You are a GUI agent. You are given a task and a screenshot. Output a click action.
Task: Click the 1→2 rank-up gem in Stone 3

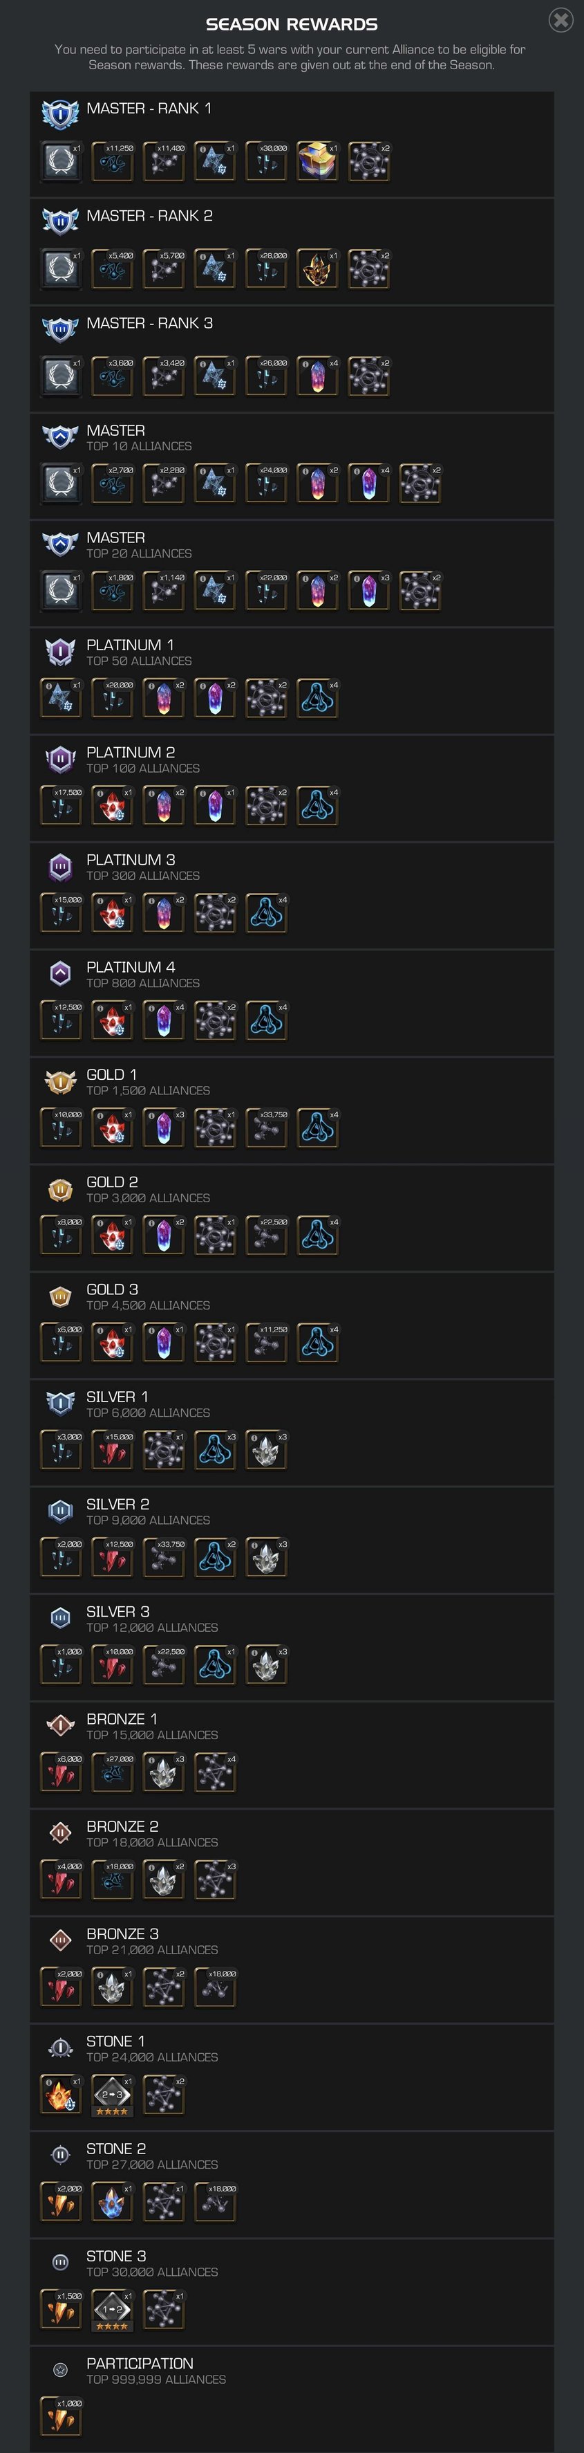click(x=112, y=2310)
